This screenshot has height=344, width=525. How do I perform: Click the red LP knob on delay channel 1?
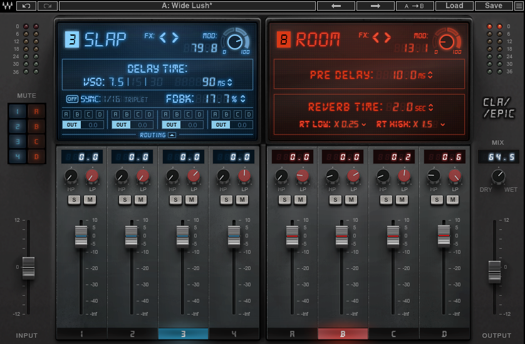(92, 176)
